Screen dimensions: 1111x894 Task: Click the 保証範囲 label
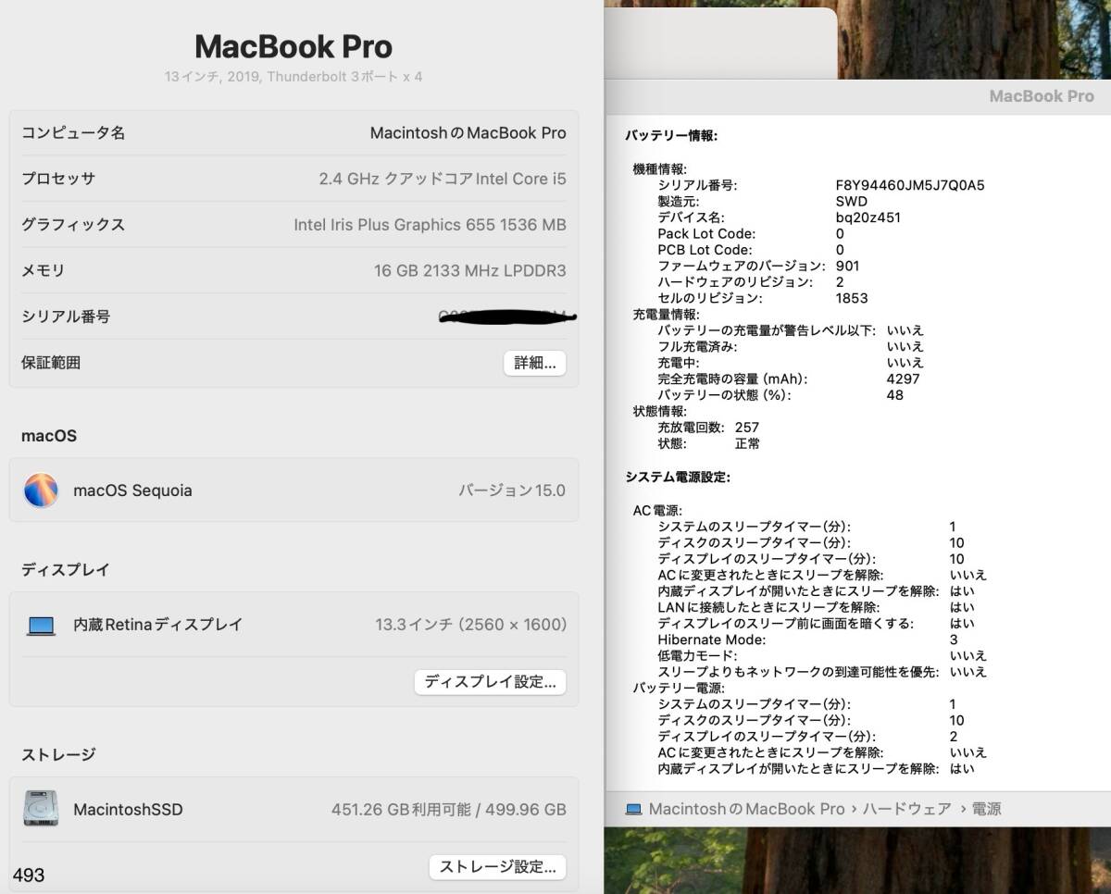click(x=51, y=363)
